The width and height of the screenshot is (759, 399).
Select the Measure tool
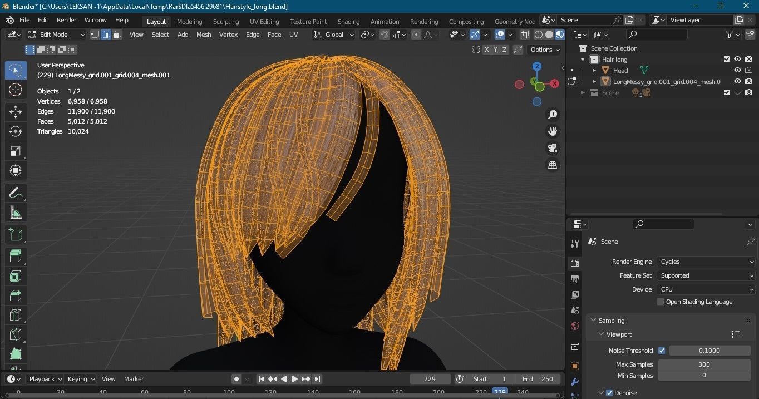16,213
